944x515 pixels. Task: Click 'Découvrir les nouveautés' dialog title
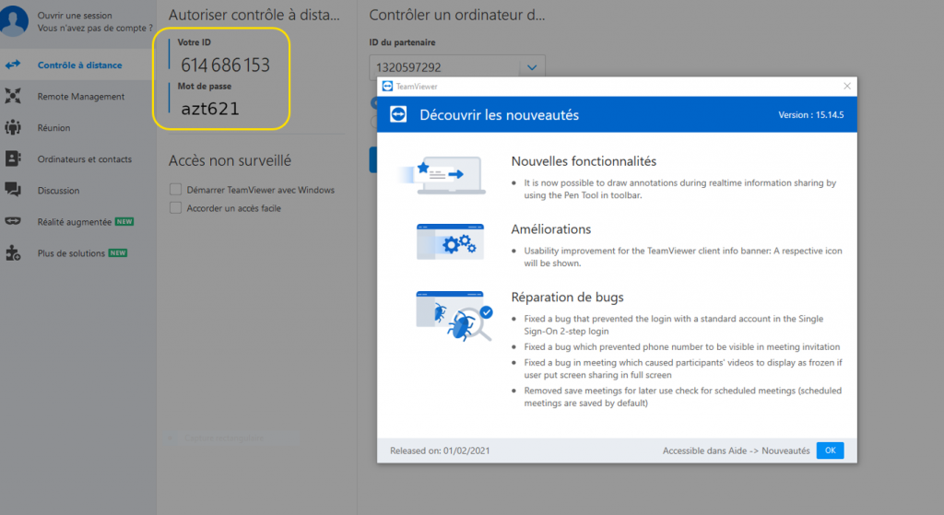pyautogui.click(x=499, y=115)
